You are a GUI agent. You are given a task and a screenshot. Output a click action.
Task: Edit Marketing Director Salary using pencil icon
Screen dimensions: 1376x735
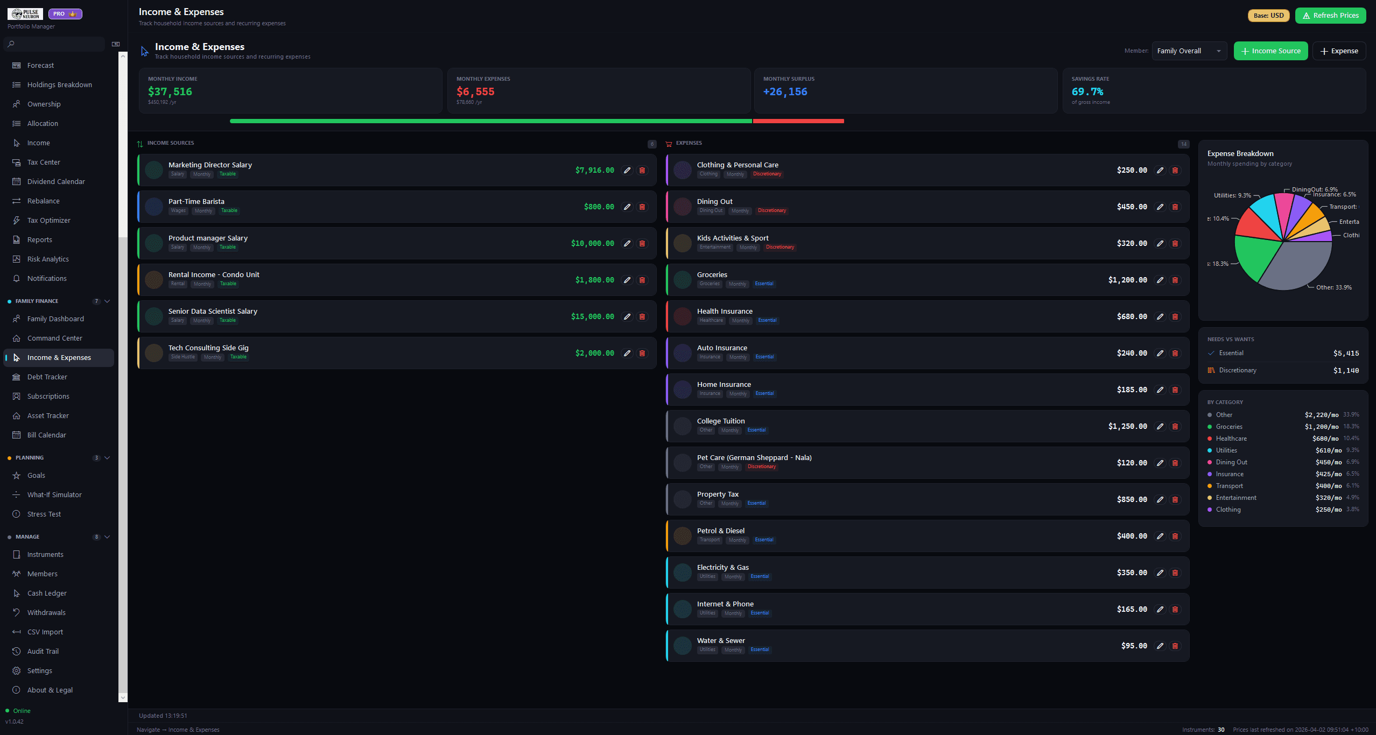click(x=627, y=170)
